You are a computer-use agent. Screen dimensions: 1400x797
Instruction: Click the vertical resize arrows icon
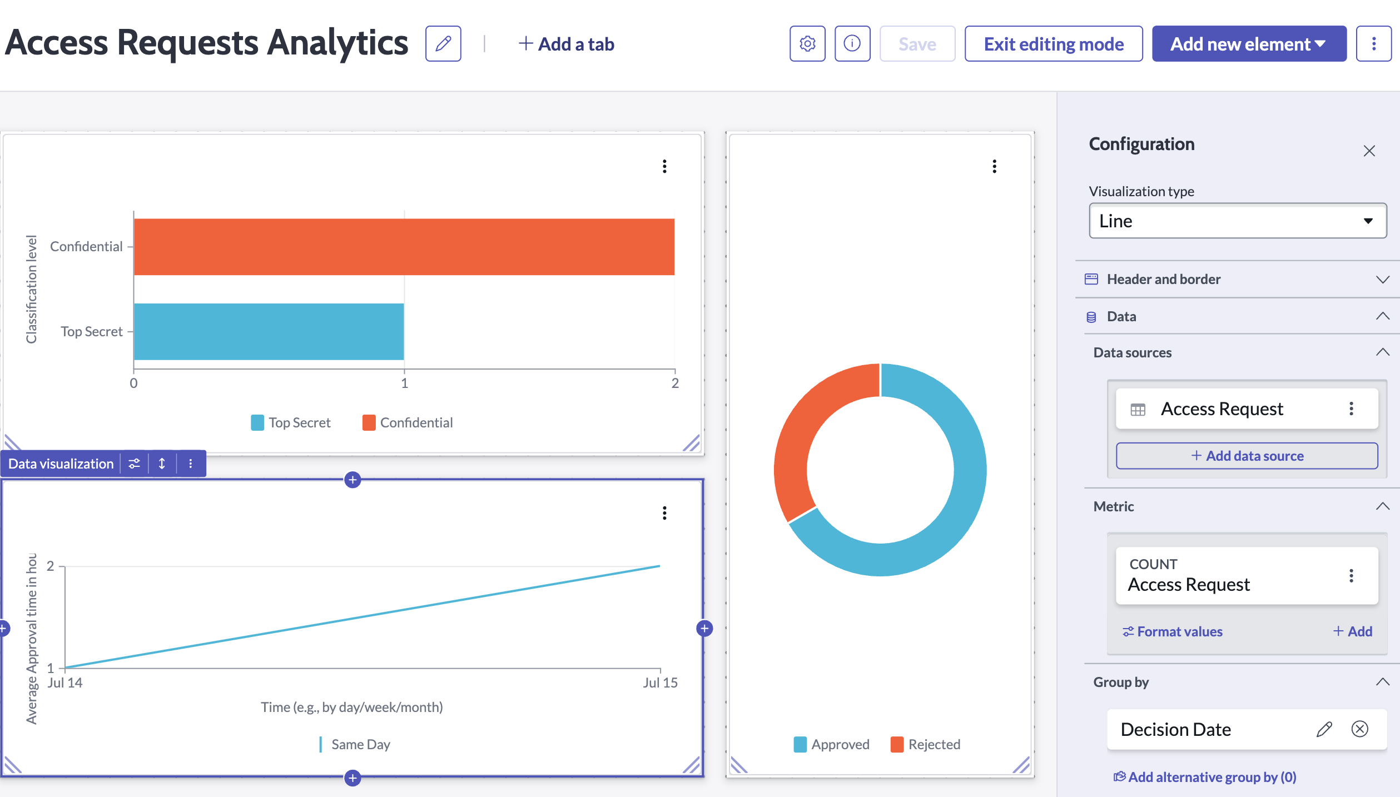coord(161,463)
